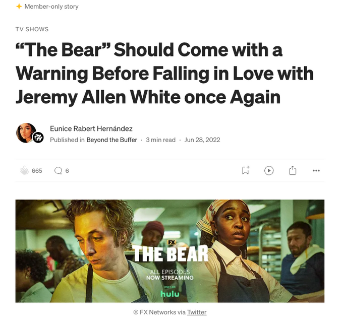This screenshot has height=328, width=339.
Task: Play the audio listen button
Action: (x=269, y=171)
